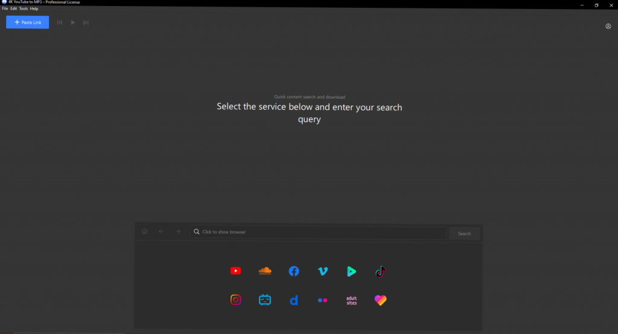Viewport: 618px width, 334px height.
Task: Go to browser home page icon
Action: (145, 231)
